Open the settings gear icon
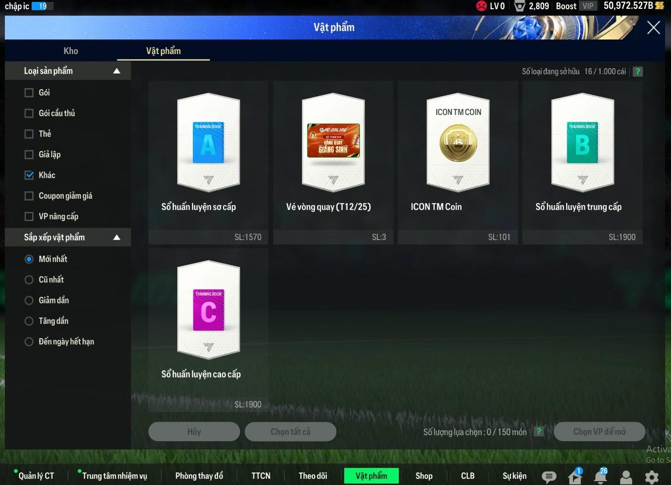The image size is (671, 485). (x=652, y=477)
